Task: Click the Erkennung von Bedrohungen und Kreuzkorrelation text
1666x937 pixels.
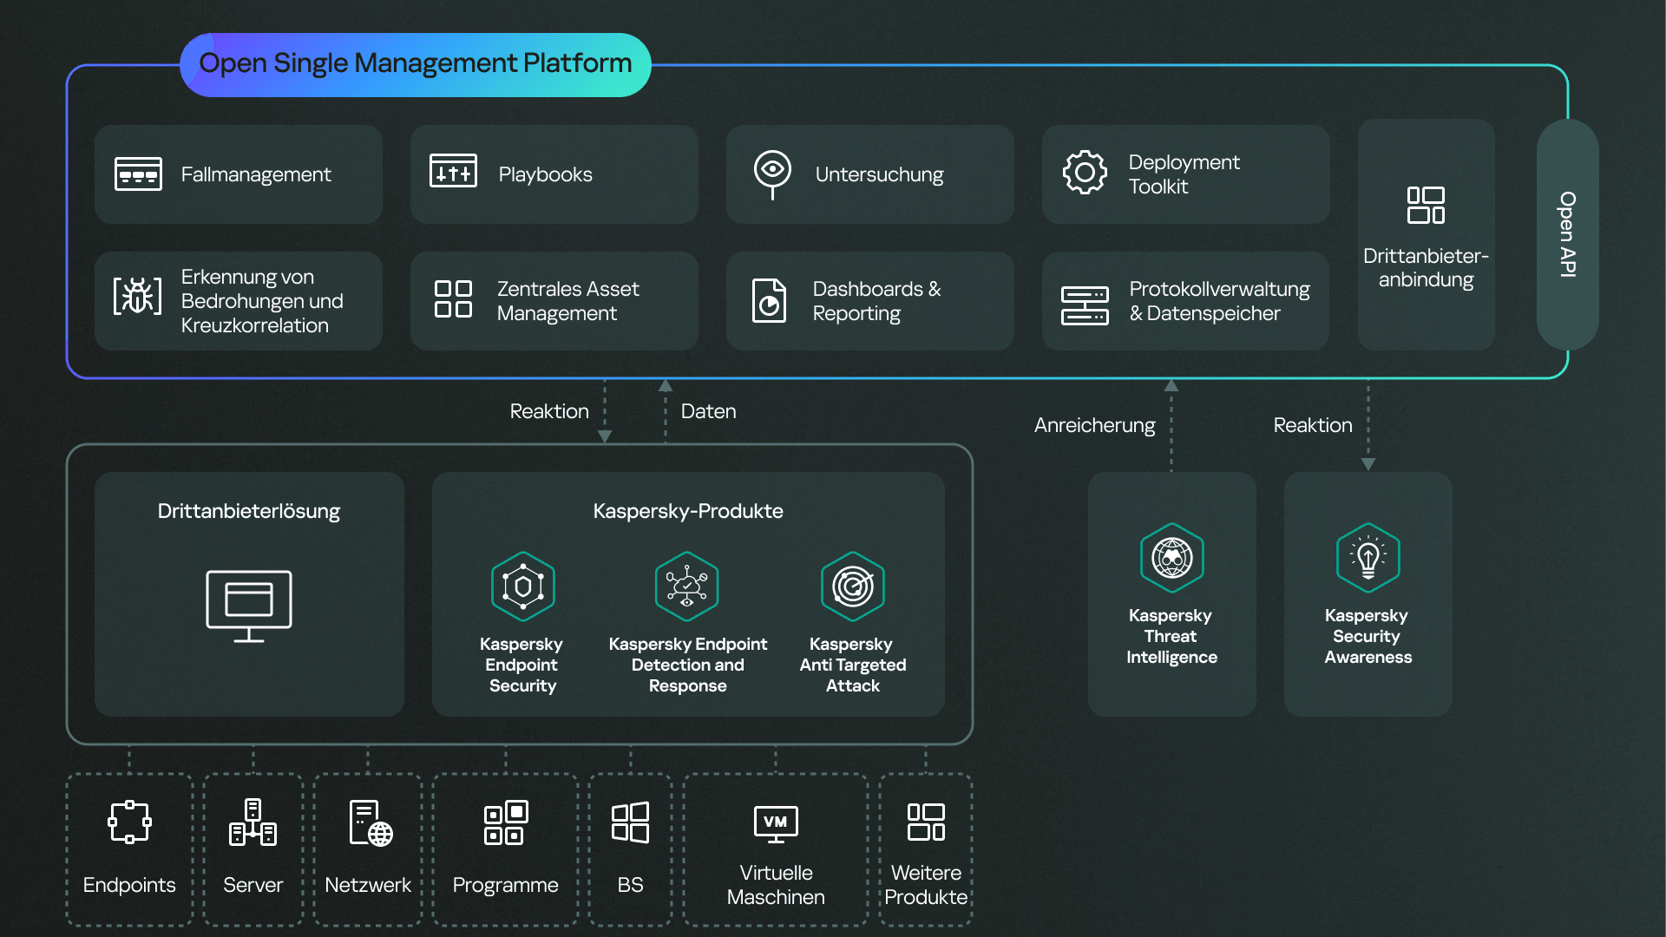Action: 262,301
